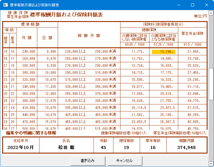Click the app icon in title bar
Screen dimensions: 214x167
[6, 5]
